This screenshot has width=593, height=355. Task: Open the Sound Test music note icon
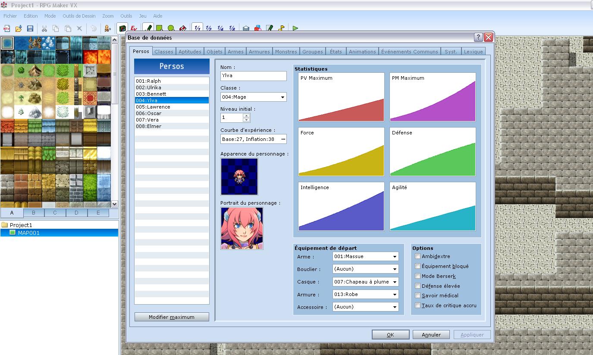[281, 28]
